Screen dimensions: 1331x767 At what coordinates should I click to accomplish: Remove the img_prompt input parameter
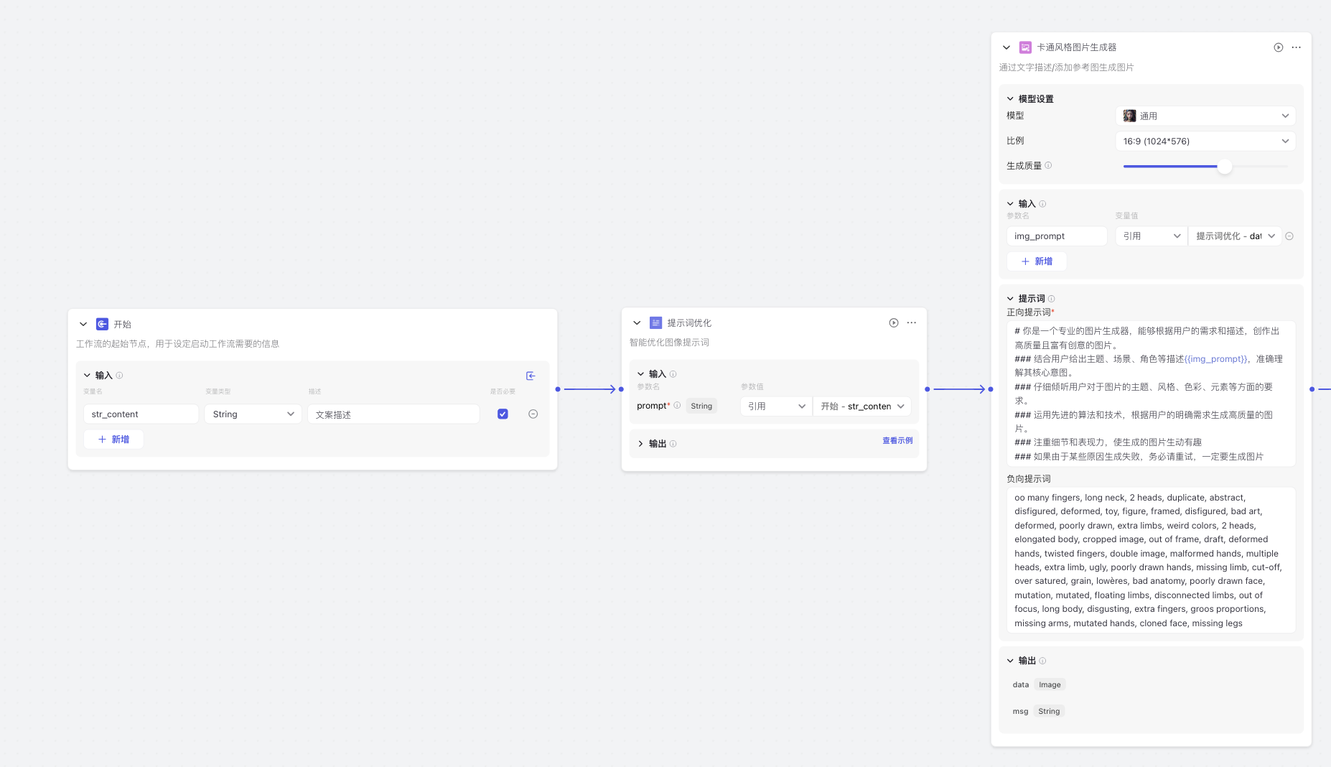[x=1289, y=236]
